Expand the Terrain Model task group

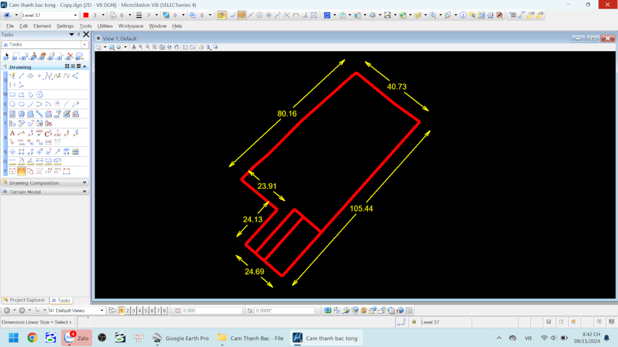pos(84,192)
